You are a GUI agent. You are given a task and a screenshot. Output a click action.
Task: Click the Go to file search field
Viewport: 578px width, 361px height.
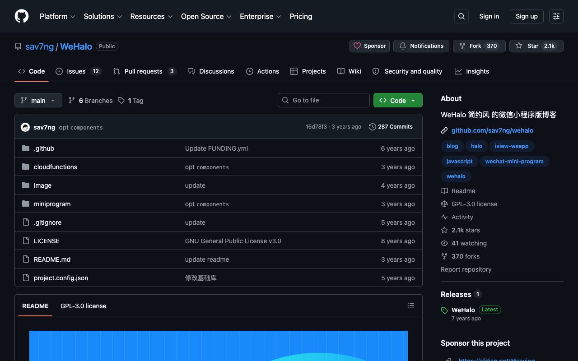pyautogui.click(x=324, y=100)
